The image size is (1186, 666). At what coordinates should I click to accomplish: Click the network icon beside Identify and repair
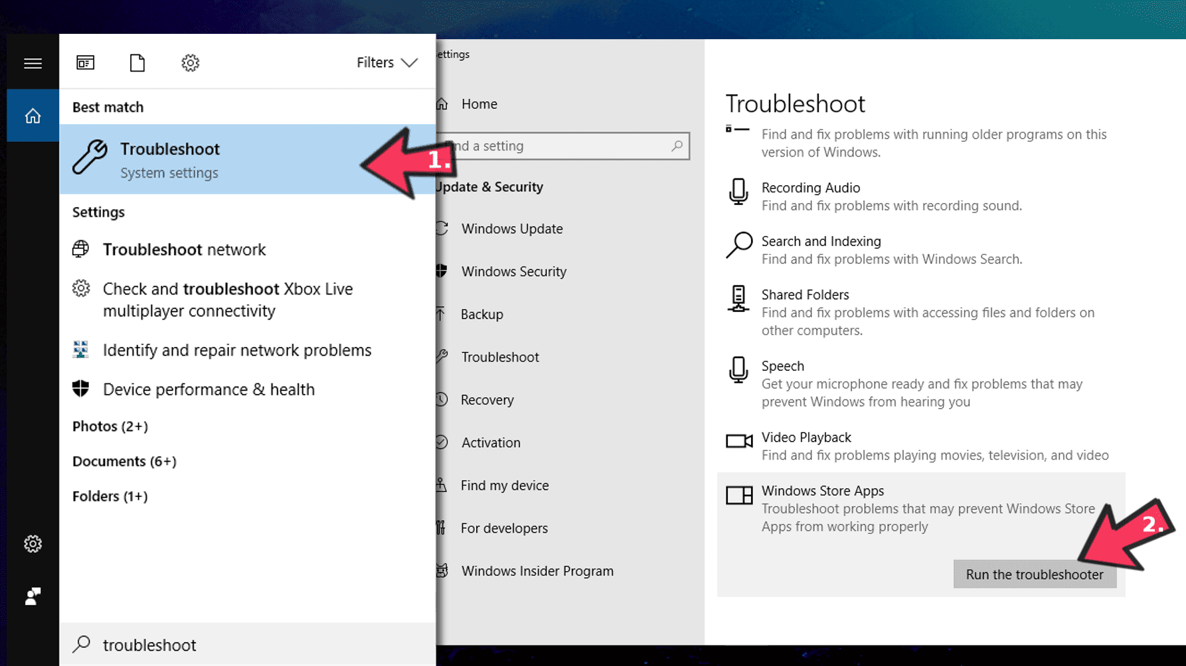click(x=80, y=350)
